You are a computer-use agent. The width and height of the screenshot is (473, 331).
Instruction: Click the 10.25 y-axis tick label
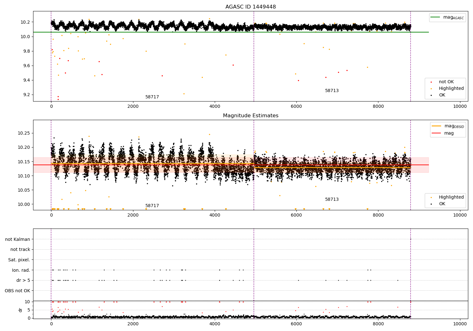(24, 133)
